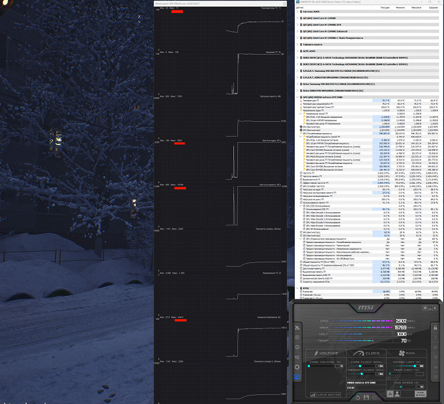The width and height of the screenshot is (444, 404).
Task: Click the user-defined fan profile button
Action: pyautogui.click(x=397, y=394)
